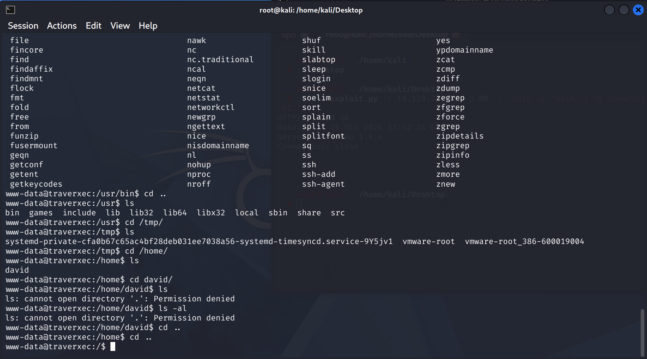Click the window title root@kali: /home/kali/Desktop
This screenshot has height=359, width=647.
tap(311, 10)
